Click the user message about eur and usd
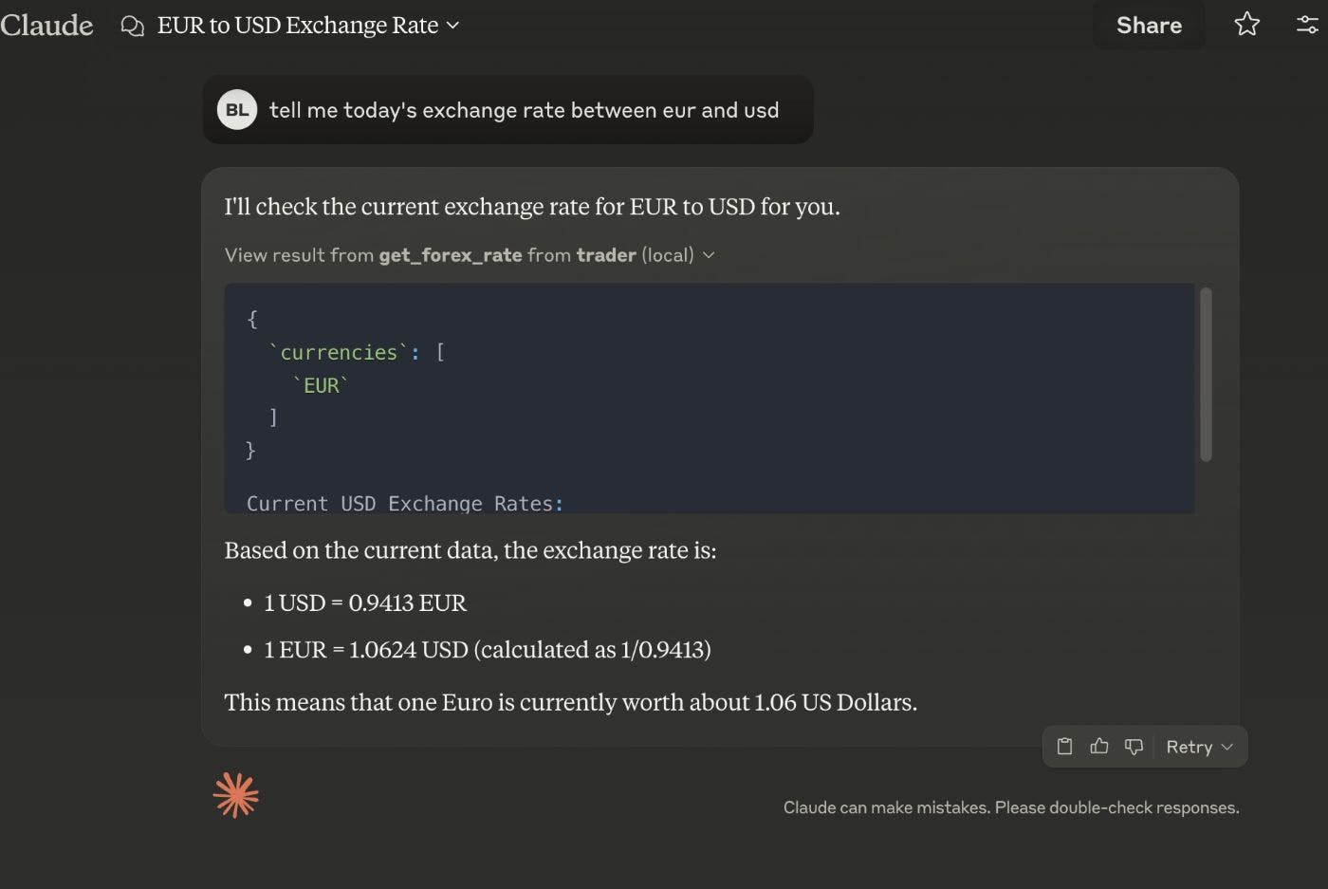1328x889 pixels. (x=524, y=110)
